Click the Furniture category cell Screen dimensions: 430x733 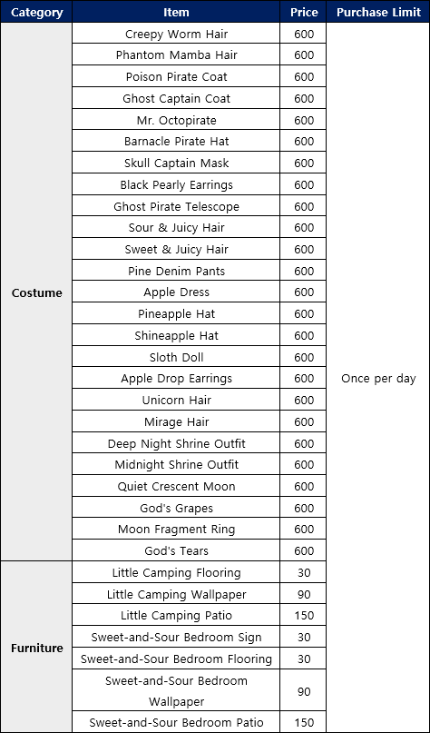pos(36,648)
